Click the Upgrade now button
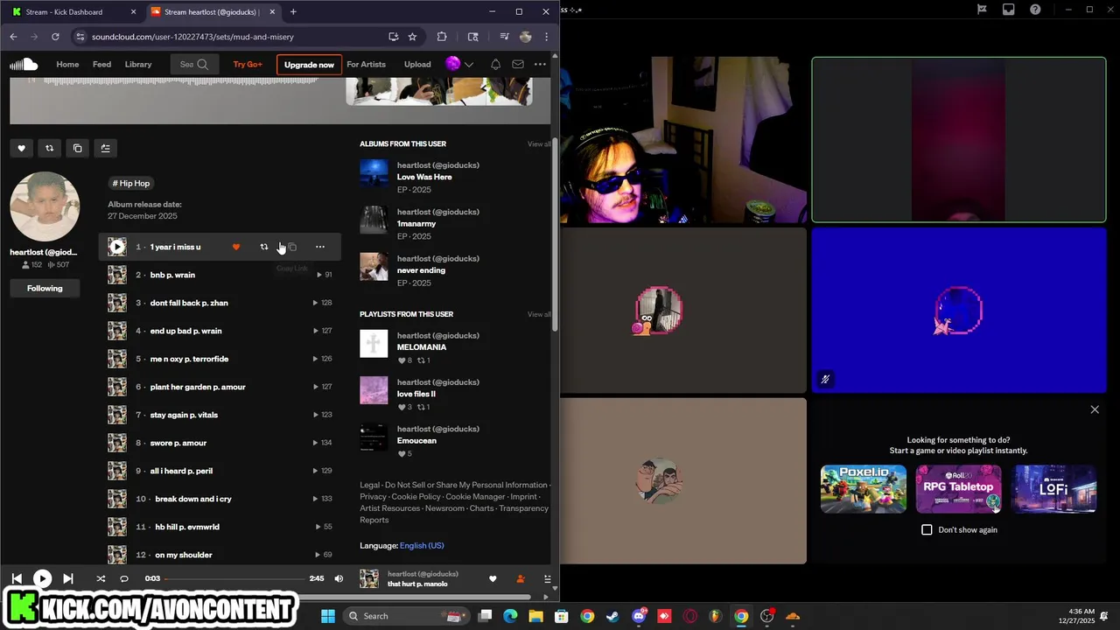Viewport: 1120px width, 630px height. click(309, 65)
